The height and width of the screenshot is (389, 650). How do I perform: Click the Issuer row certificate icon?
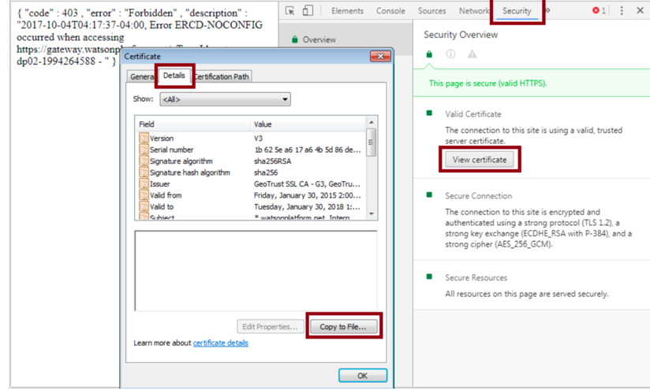point(144,183)
